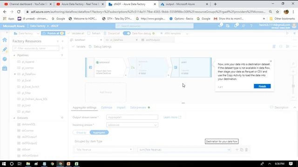Screen dimensions: 298x167
Task: Switch to the Data preview tab
Action: 138,108
